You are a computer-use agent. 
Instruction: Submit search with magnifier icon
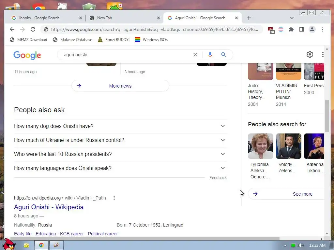pyautogui.click(x=223, y=55)
